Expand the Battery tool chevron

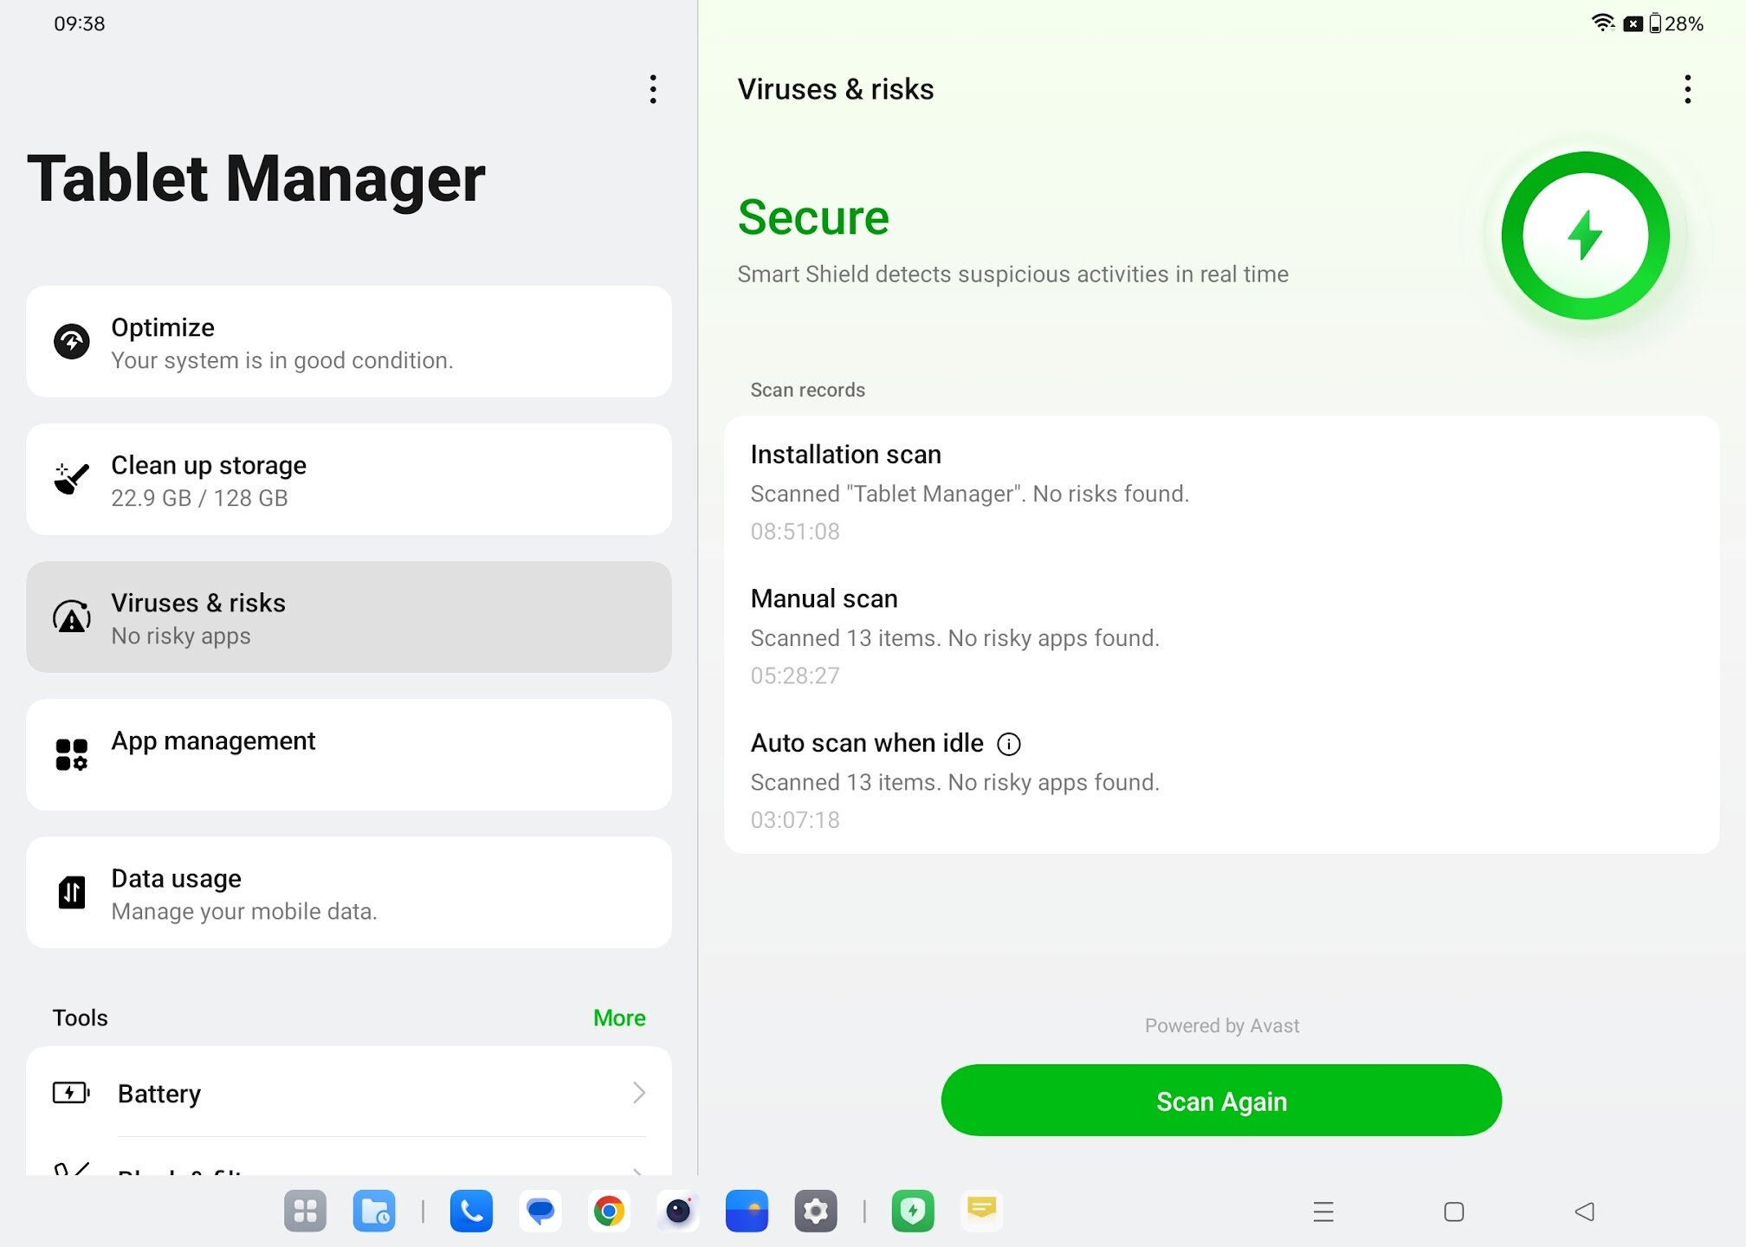tap(638, 1093)
